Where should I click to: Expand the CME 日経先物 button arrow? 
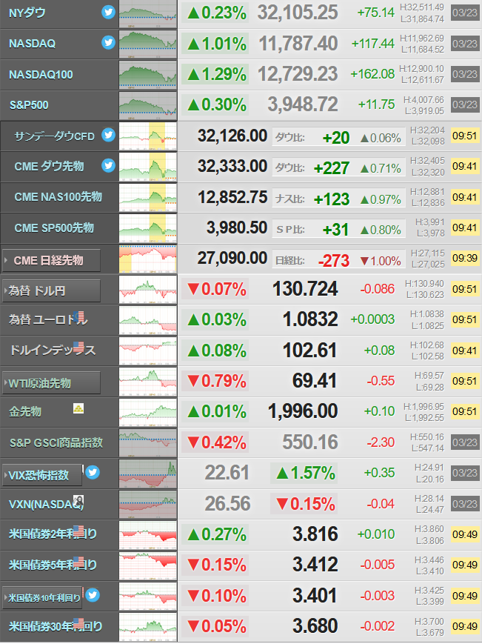[6, 260]
